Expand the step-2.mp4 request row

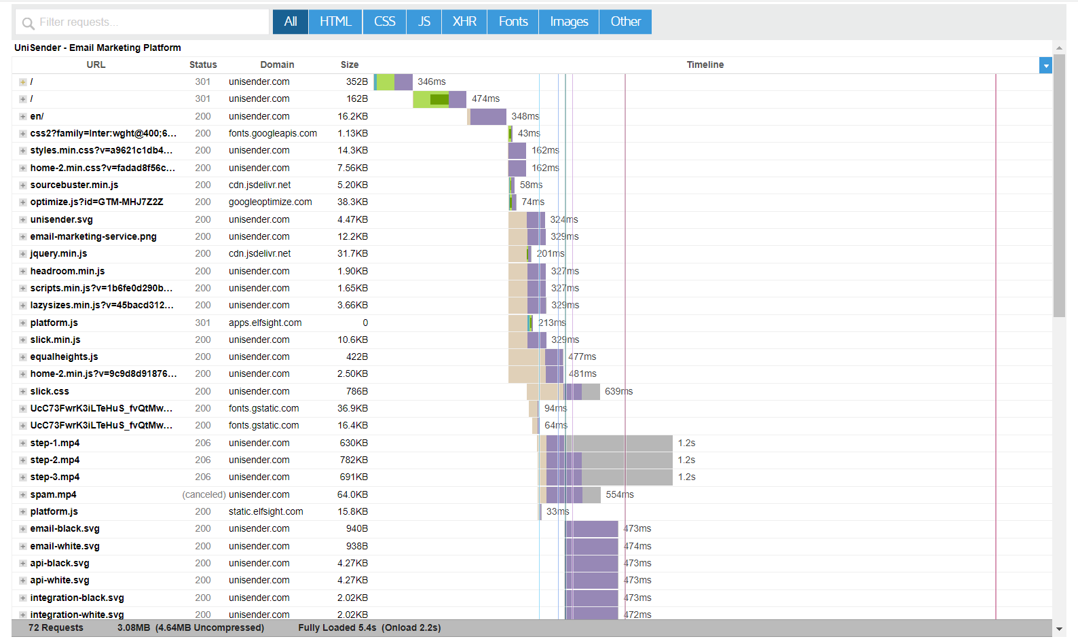click(23, 460)
